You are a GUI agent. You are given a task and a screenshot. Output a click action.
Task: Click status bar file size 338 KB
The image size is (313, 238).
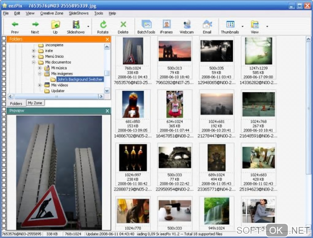(x=52, y=234)
